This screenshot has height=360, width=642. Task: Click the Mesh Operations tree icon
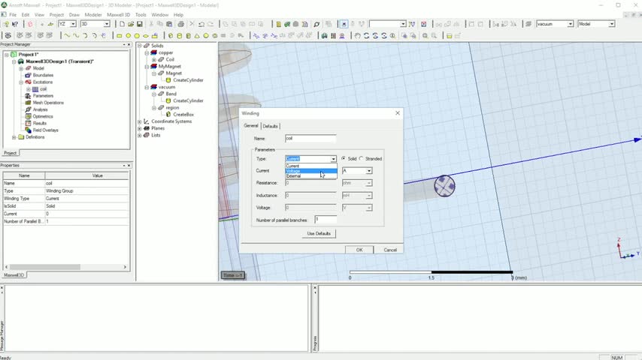(x=28, y=103)
